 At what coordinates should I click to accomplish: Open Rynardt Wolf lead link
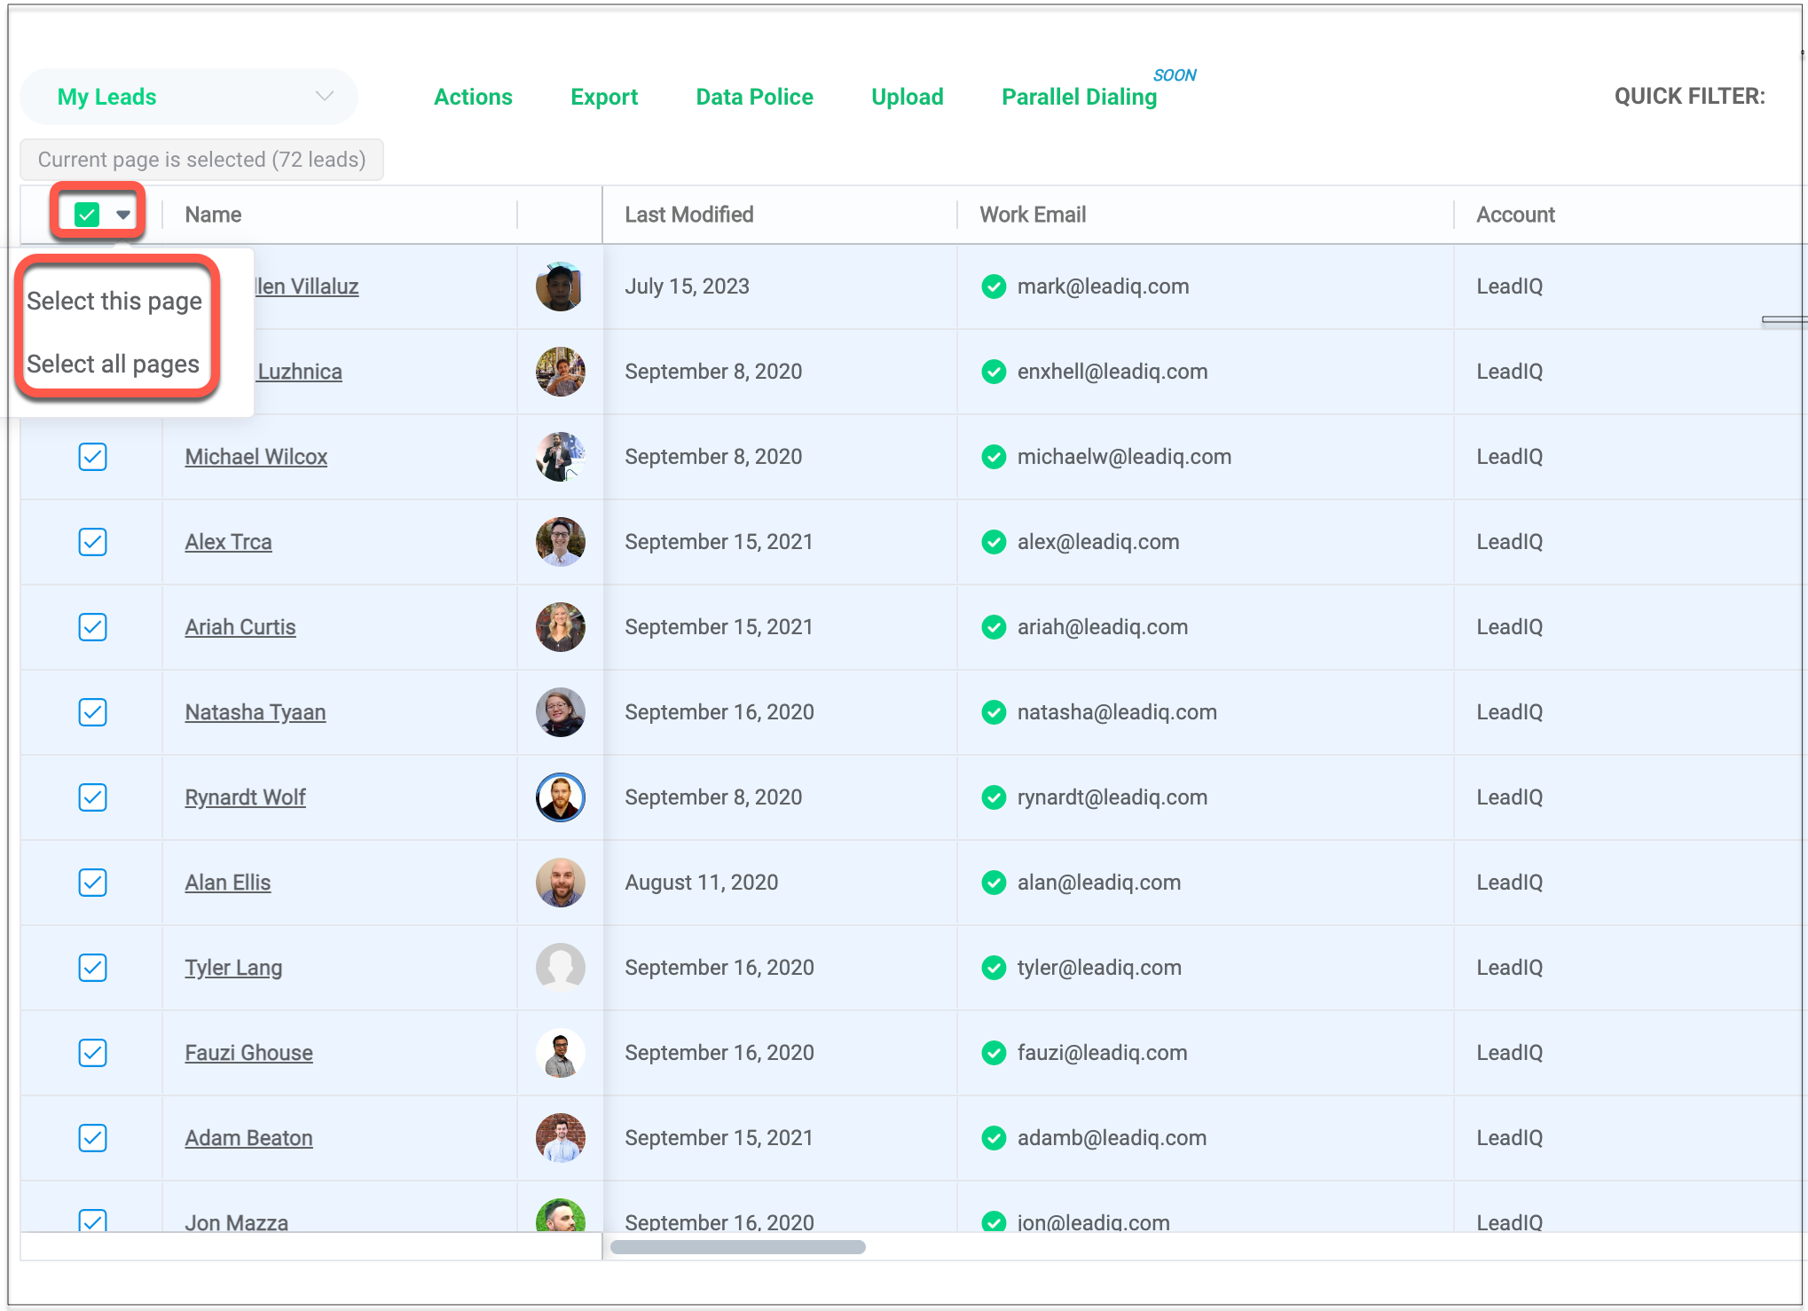click(245, 797)
